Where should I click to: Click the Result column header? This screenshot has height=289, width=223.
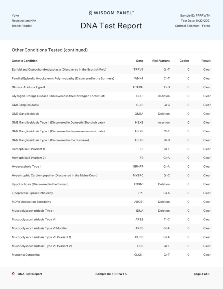pyautogui.click(x=206, y=61)
